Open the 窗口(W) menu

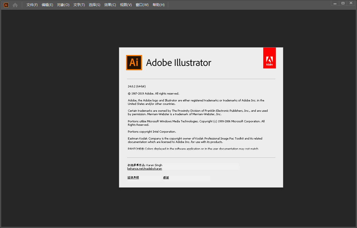142,5
